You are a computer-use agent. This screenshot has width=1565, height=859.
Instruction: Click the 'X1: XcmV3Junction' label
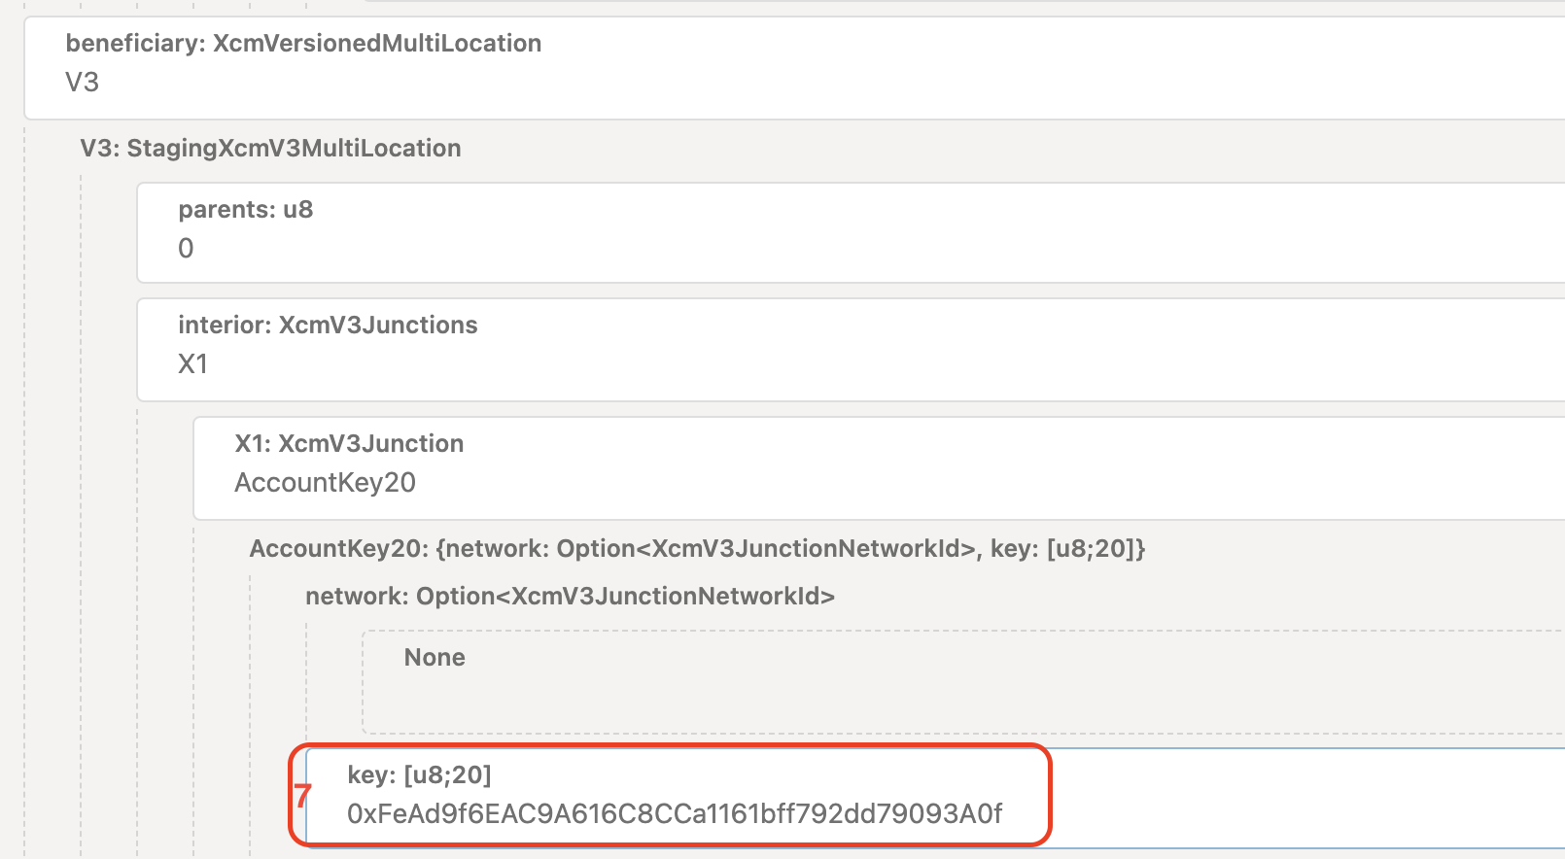349,444
